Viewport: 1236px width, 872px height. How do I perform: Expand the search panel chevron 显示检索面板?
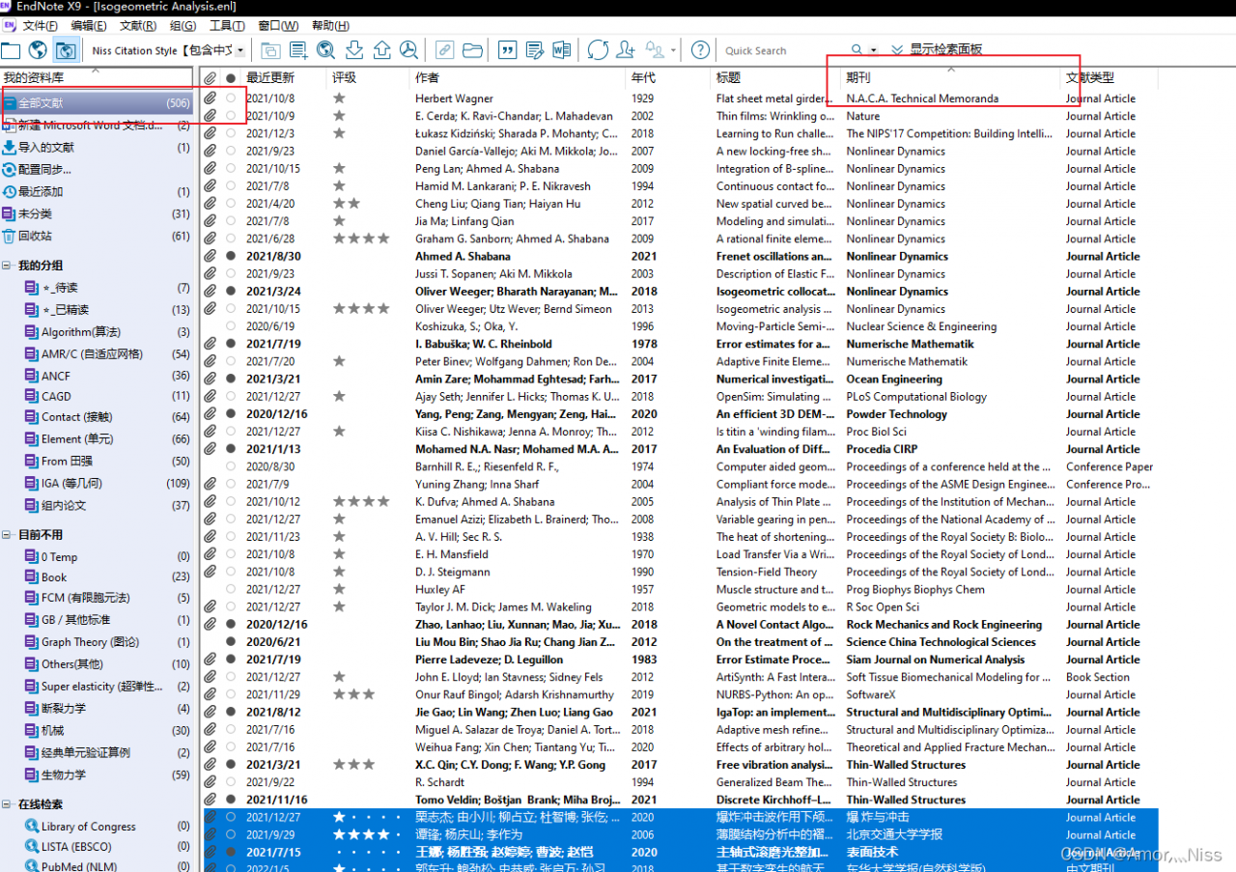coord(897,49)
